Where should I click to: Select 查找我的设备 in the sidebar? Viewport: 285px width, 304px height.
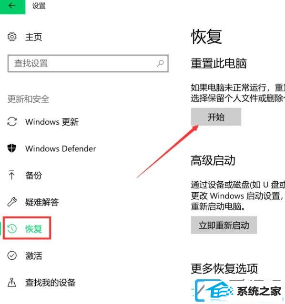(x=51, y=283)
